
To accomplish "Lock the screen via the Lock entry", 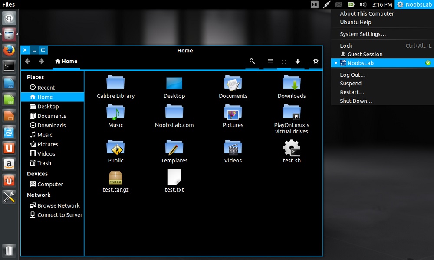I will click(382, 45).
